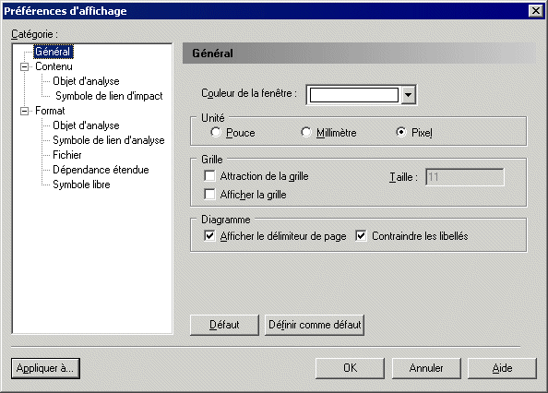Collapse the Contenu tree node
The width and height of the screenshot is (548, 393).
click(x=25, y=66)
